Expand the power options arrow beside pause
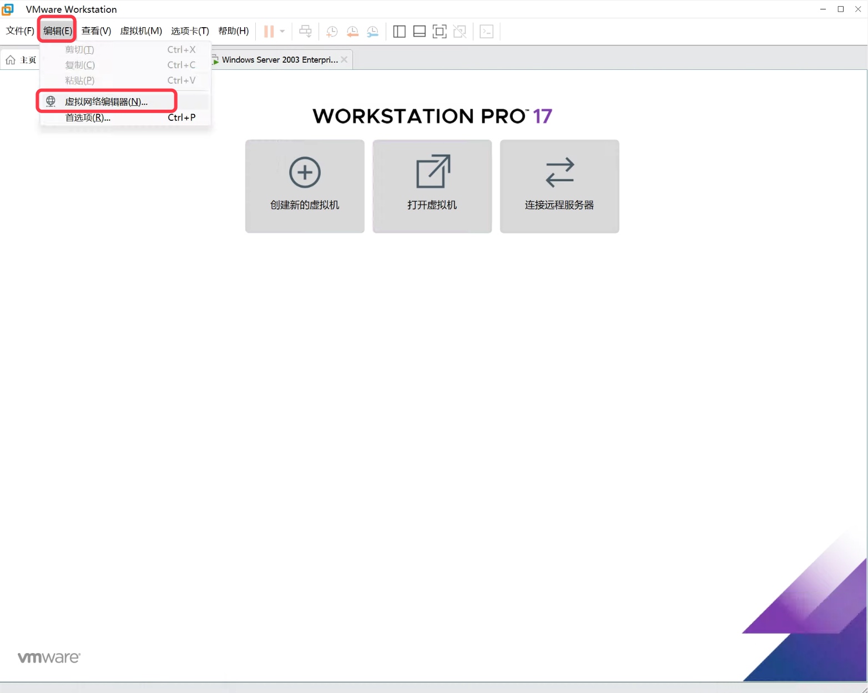Viewport: 868px width, 693px height. (282, 32)
